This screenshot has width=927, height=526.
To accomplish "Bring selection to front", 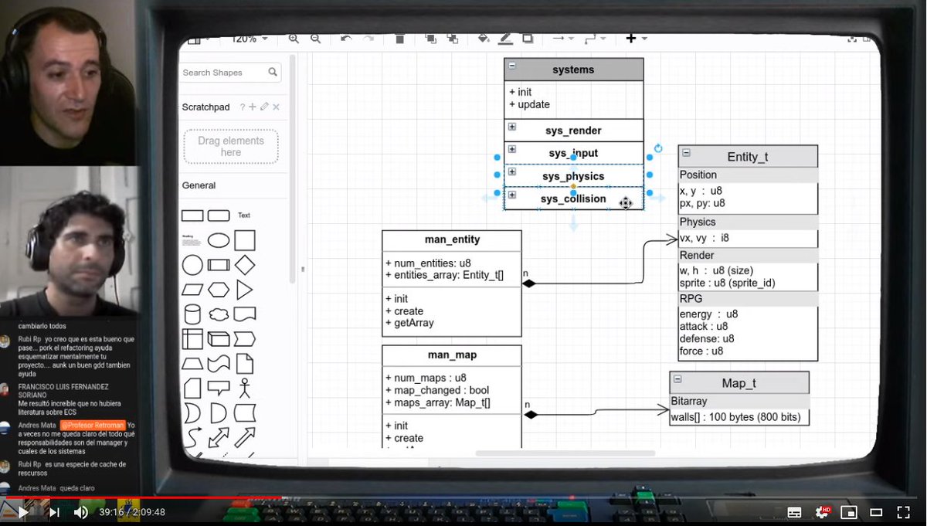I will (430, 39).
